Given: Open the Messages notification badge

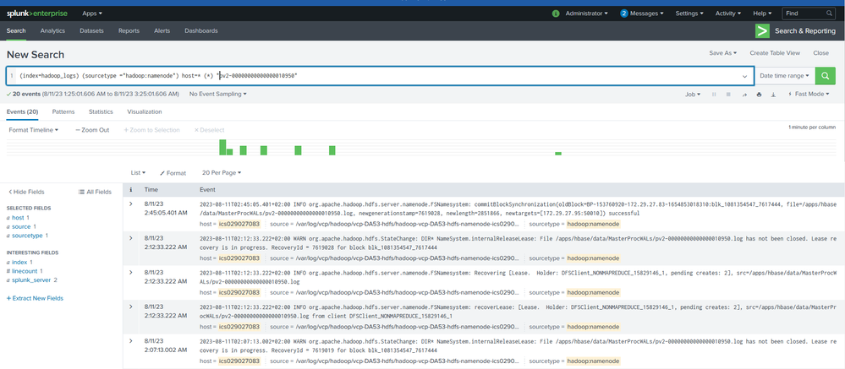Looking at the screenshot, I should (x=624, y=14).
